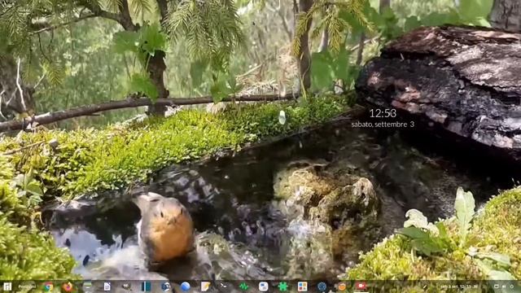Open the blue globe icon in the taskbar
The width and height of the screenshot is (521, 293).
(185, 286)
